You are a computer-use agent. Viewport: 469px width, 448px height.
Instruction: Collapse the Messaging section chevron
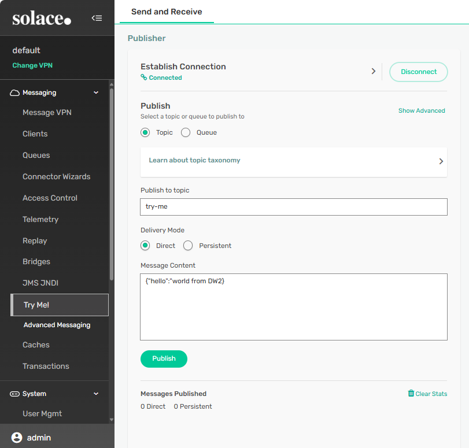pyautogui.click(x=96, y=92)
